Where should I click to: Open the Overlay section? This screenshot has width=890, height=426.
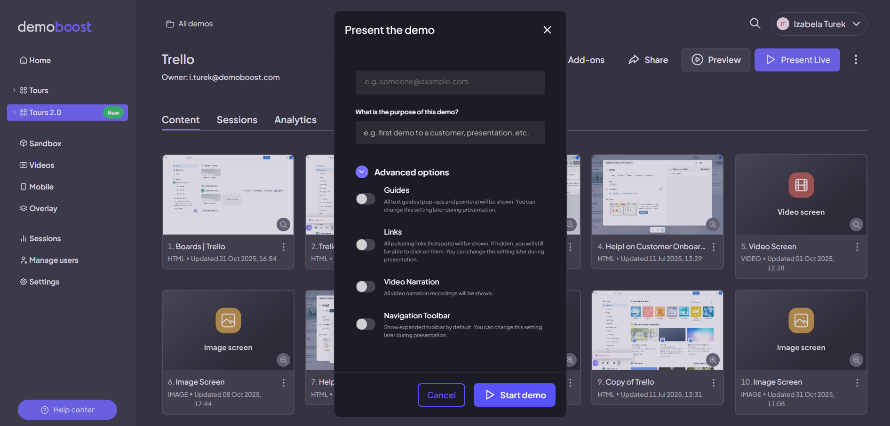point(39,208)
